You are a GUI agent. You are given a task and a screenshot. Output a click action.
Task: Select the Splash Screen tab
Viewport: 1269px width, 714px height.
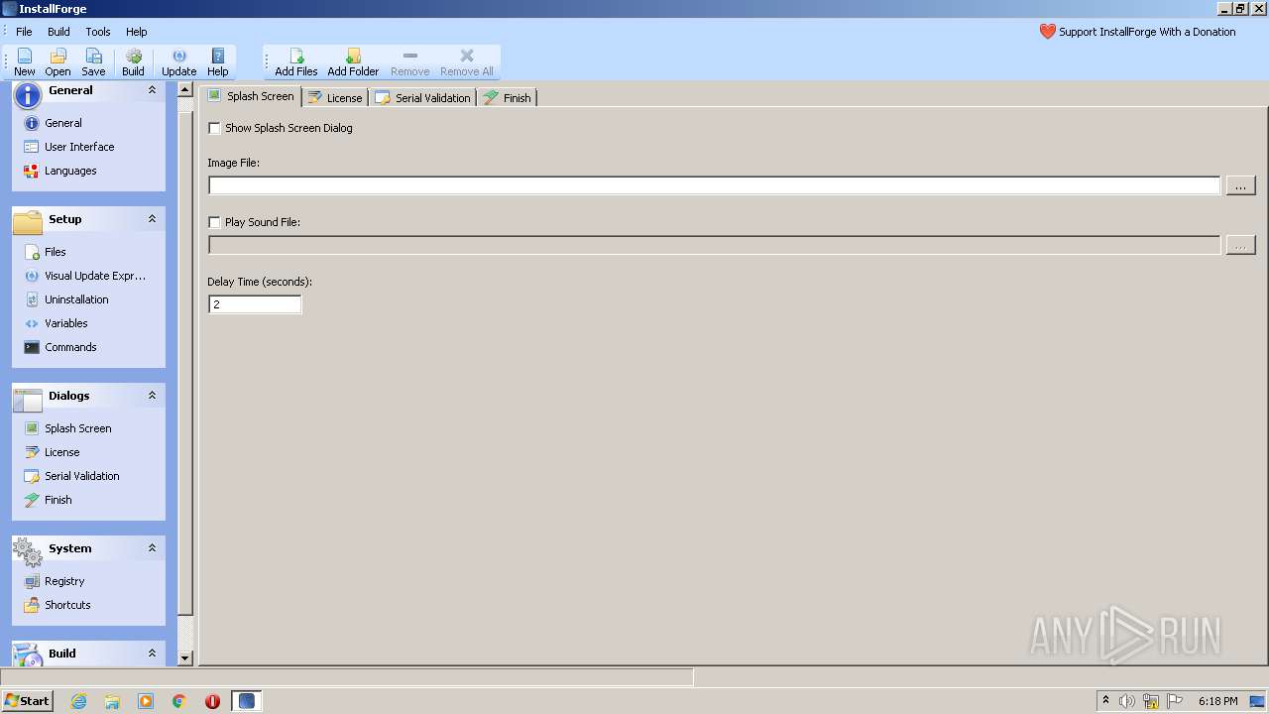click(x=251, y=96)
